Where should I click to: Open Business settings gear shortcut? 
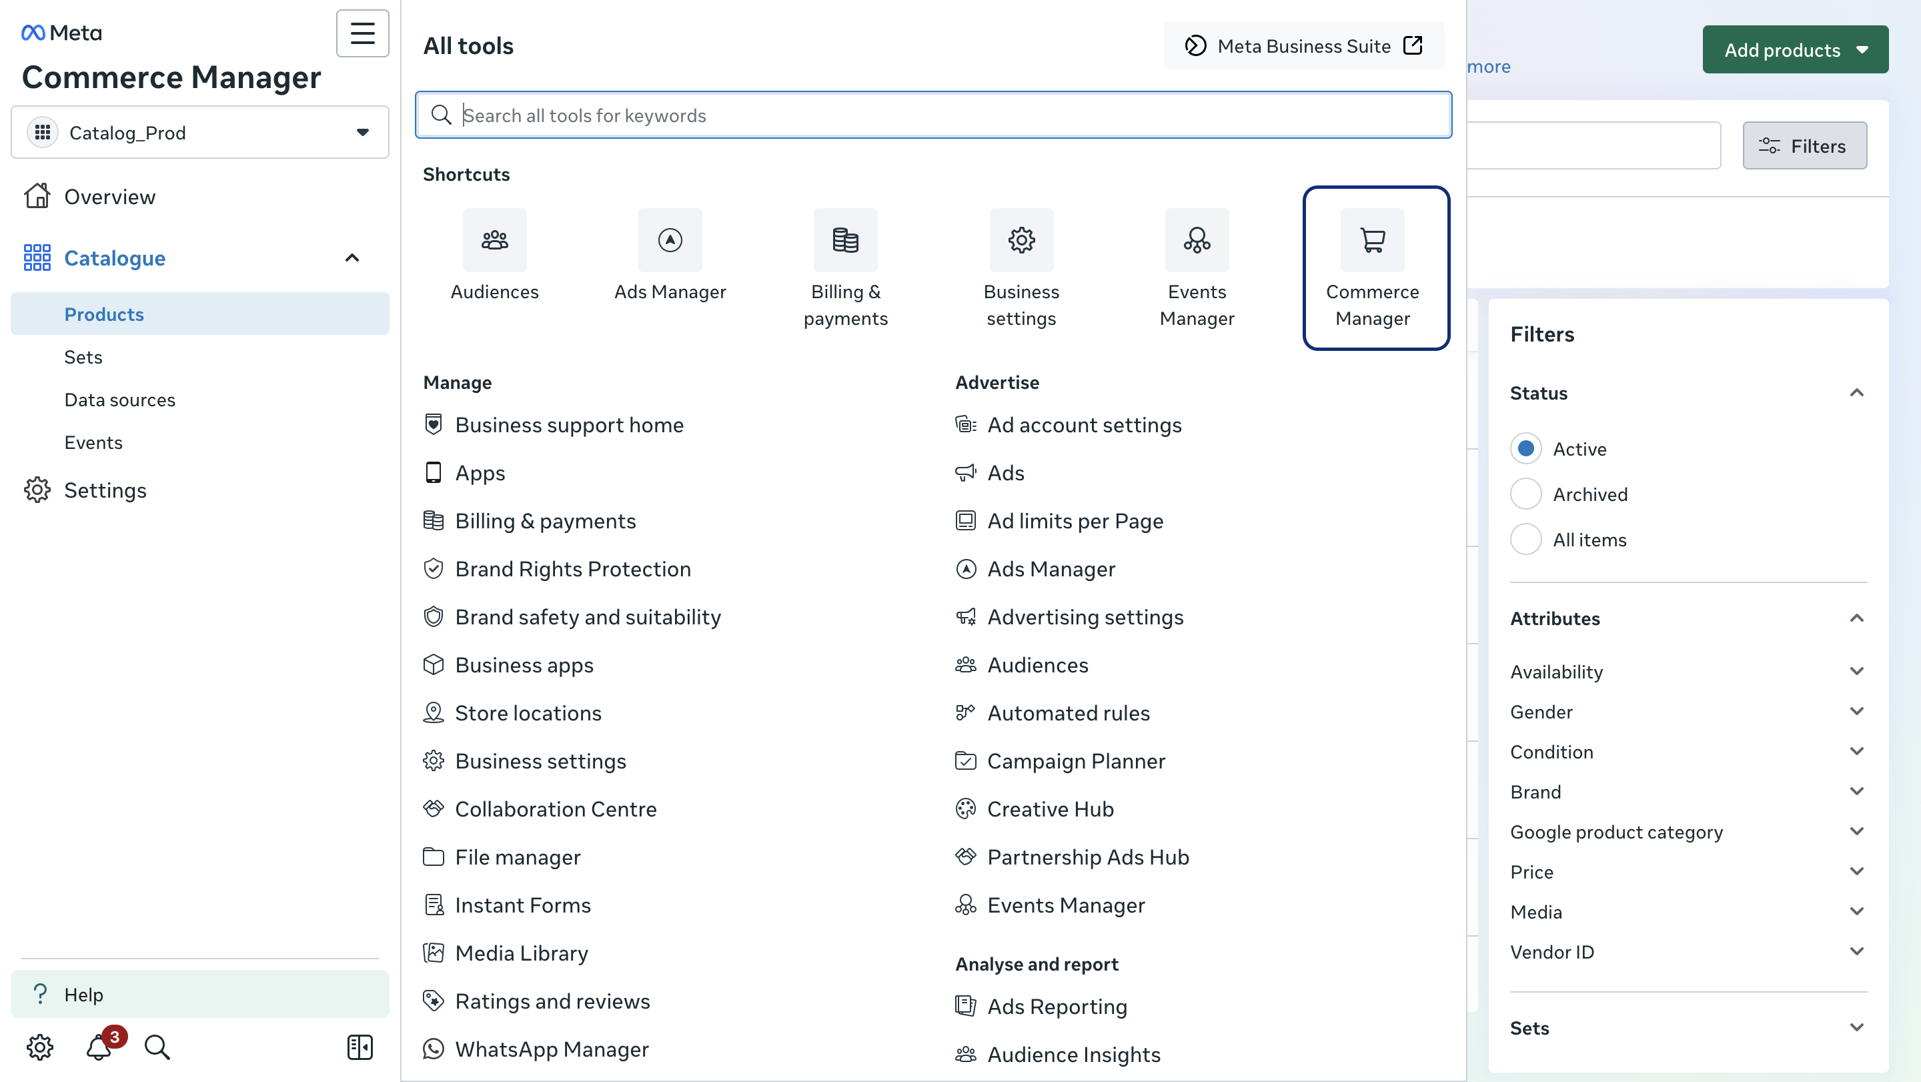(x=1021, y=240)
